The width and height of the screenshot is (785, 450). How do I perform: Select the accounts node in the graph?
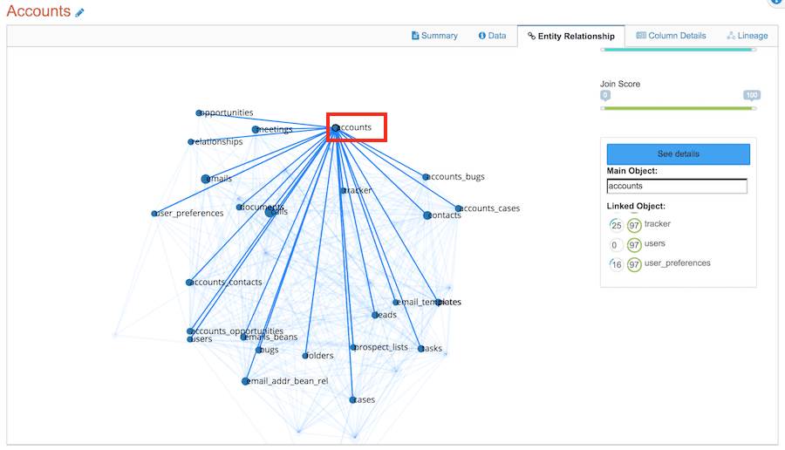click(336, 128)
